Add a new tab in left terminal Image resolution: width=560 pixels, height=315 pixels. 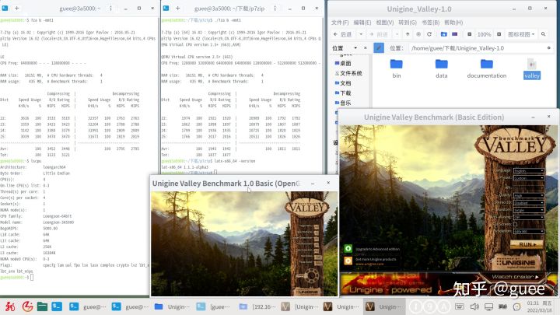click(17, 8)
